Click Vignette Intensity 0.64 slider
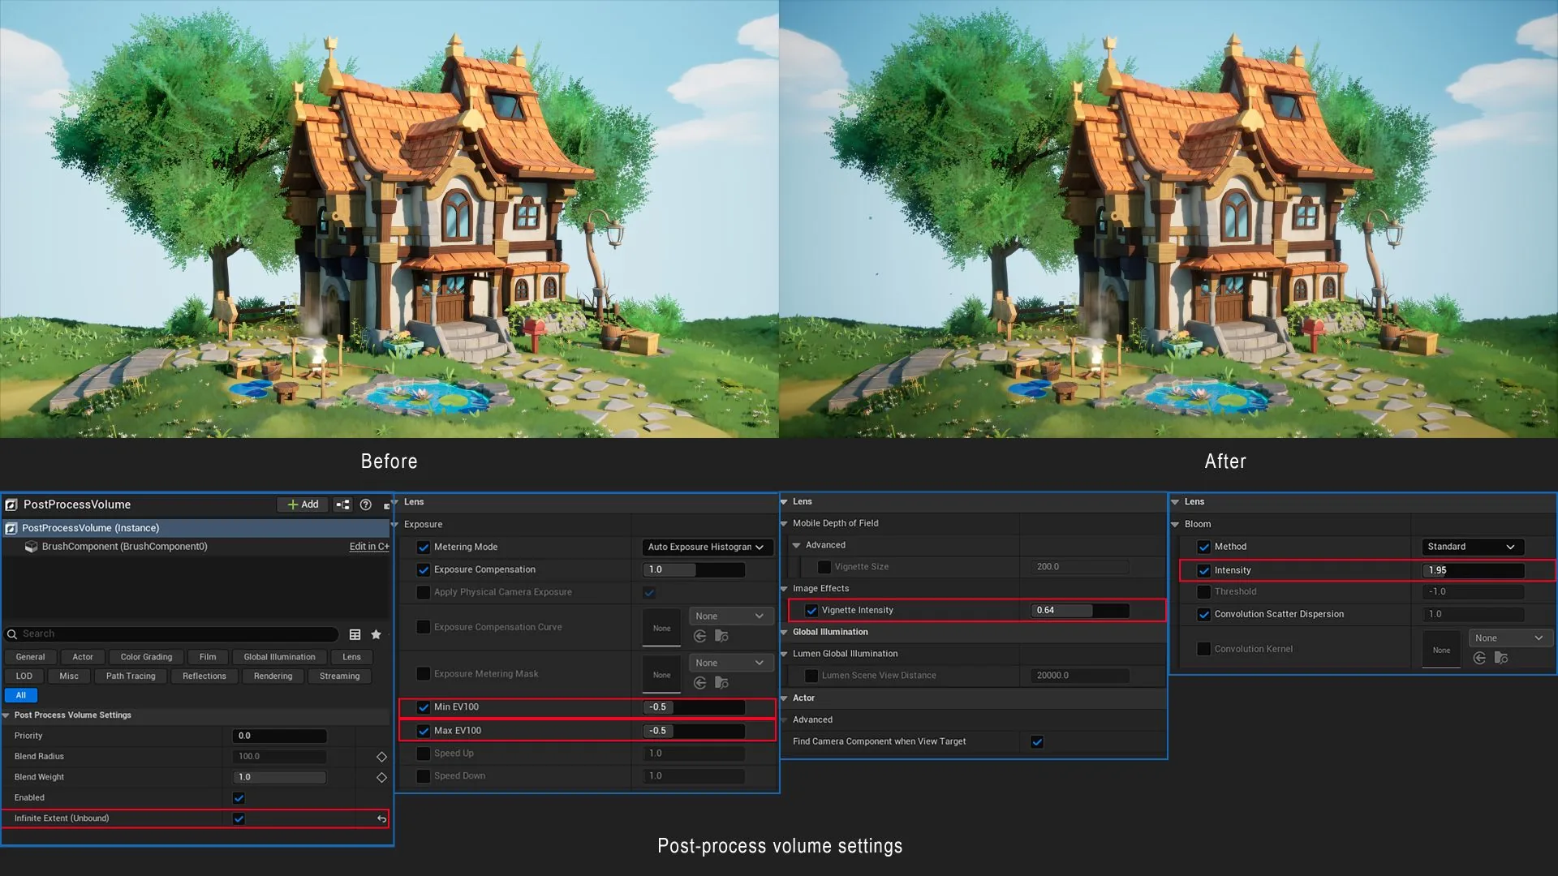The image size is (1558, 876). coord(1080,611)
